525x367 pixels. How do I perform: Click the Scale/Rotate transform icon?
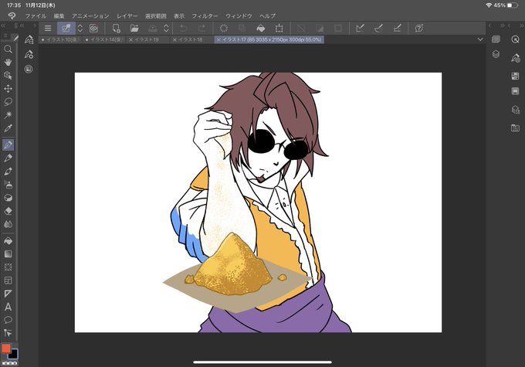pyautogui.click(x=279, y=28)
